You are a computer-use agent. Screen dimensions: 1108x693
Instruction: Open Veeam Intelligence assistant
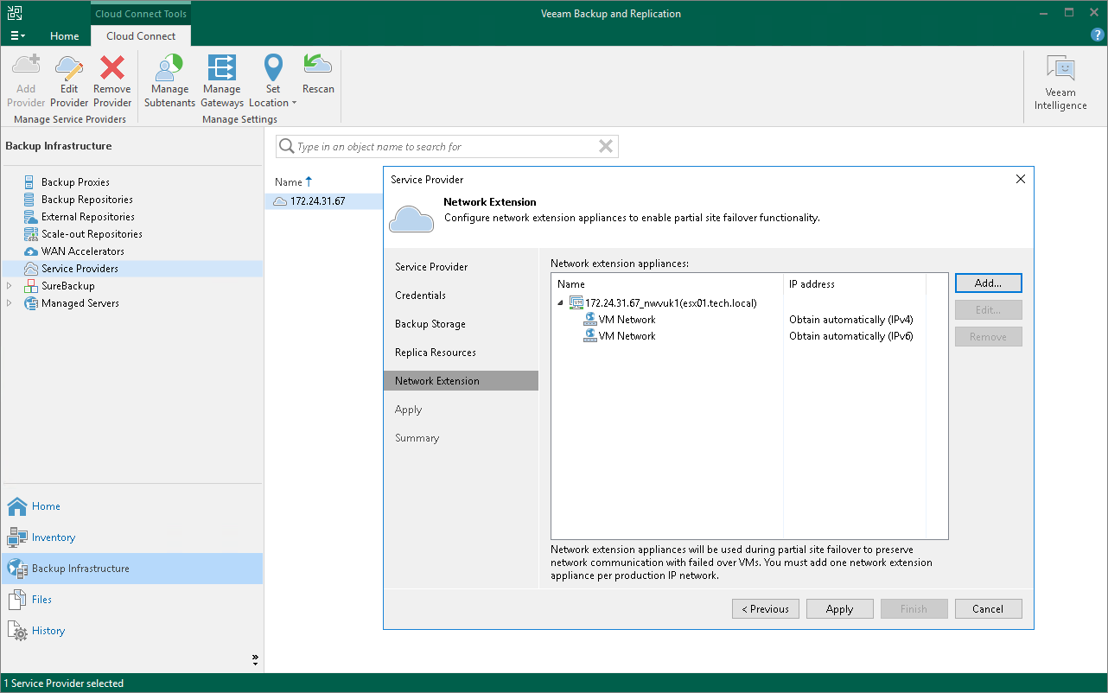(1060, 83)
